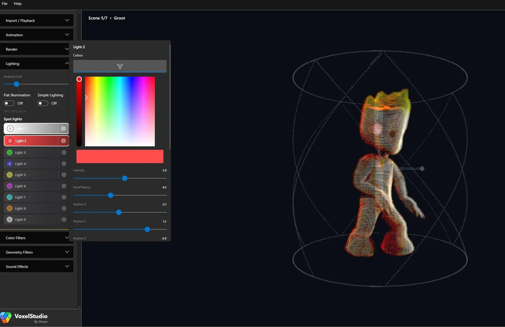Click the Falloff Radius value 4.0
Image resolution: width=505 pixels, height=327 pixels.
click(x=164, y=187)
